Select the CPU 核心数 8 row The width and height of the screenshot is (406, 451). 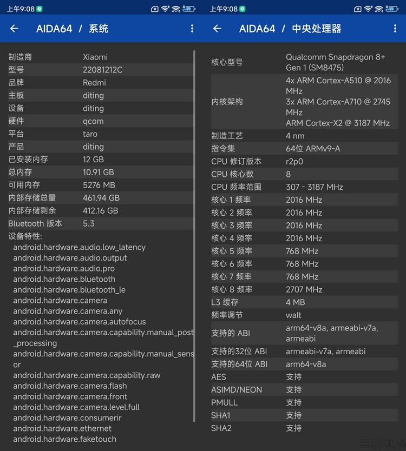click(305, 174)
